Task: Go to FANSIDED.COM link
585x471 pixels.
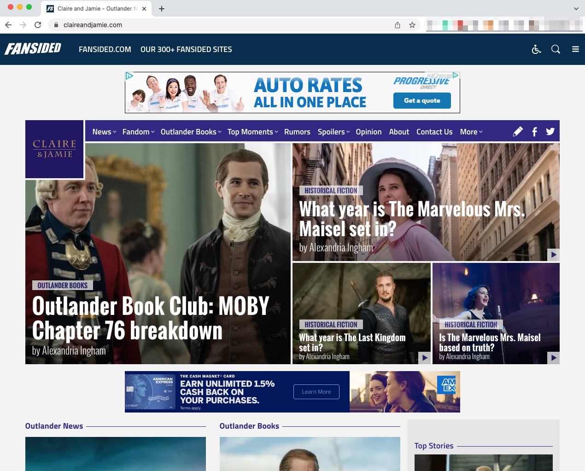Action: pos(105,49)
